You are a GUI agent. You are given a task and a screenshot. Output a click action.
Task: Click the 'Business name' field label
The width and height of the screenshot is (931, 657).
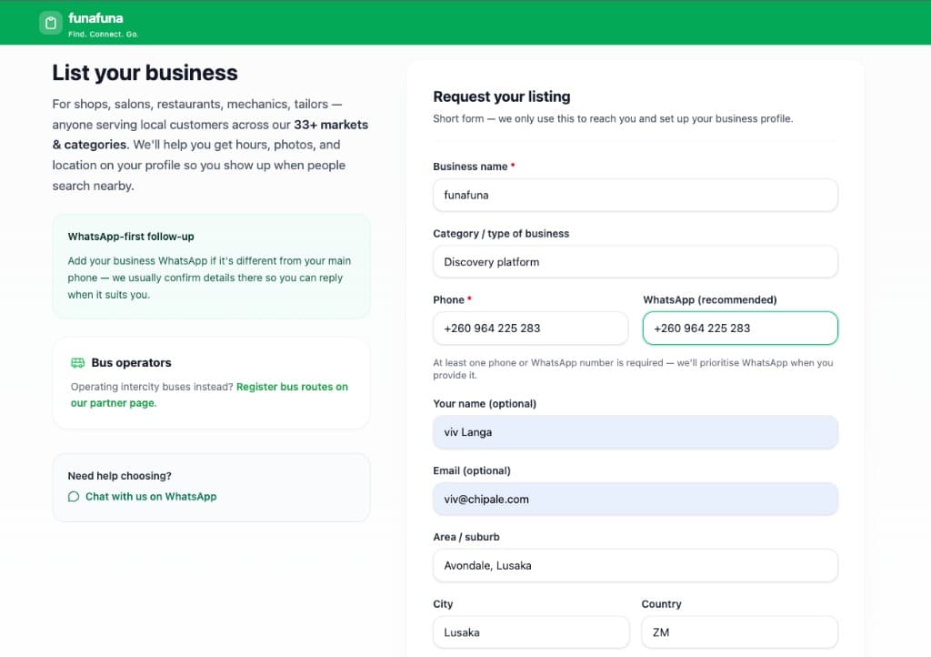470,167
